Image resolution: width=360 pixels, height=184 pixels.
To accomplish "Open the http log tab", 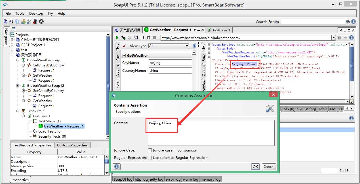I will 141,179.
